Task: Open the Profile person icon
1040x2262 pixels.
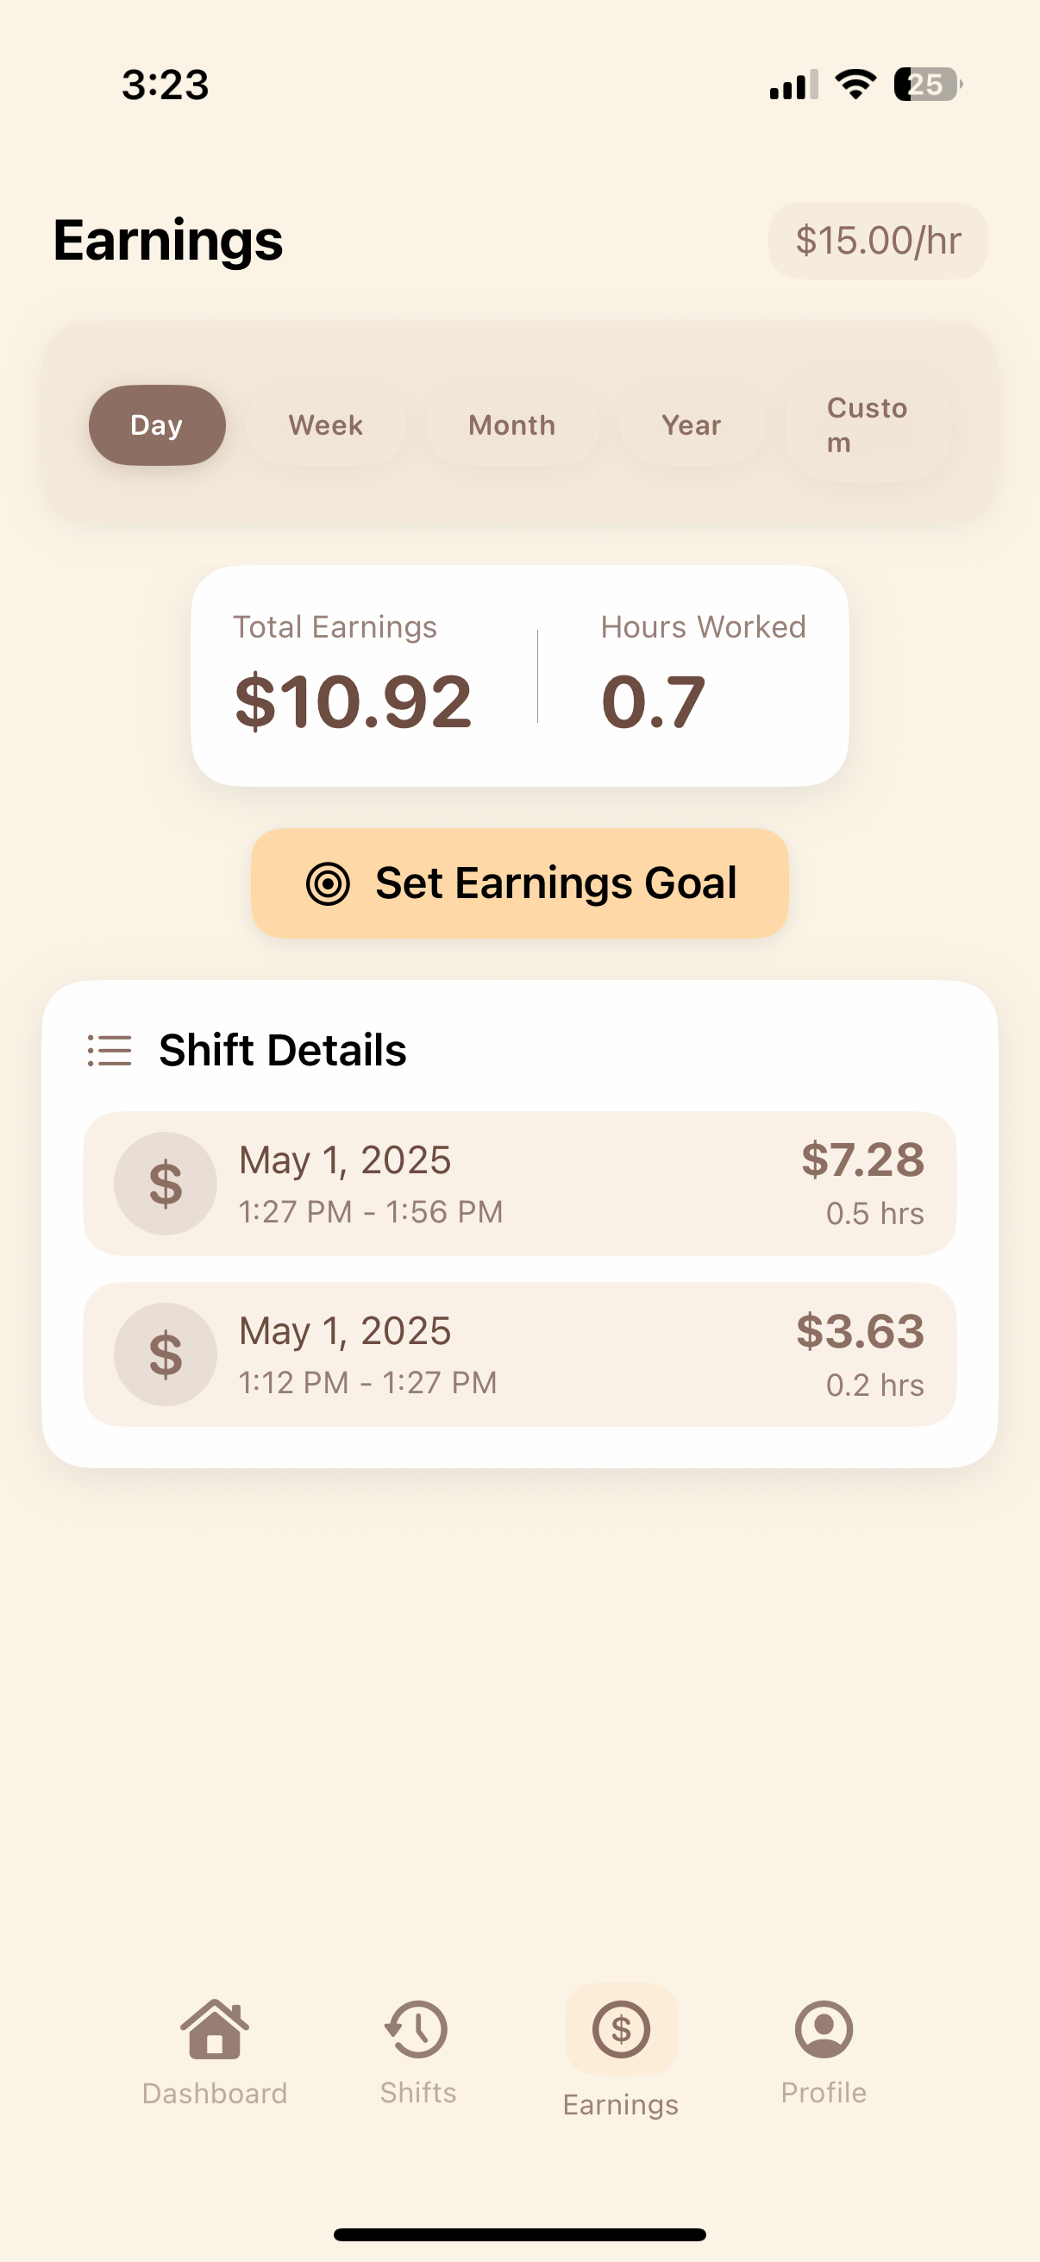Action: coord(824,2028)
